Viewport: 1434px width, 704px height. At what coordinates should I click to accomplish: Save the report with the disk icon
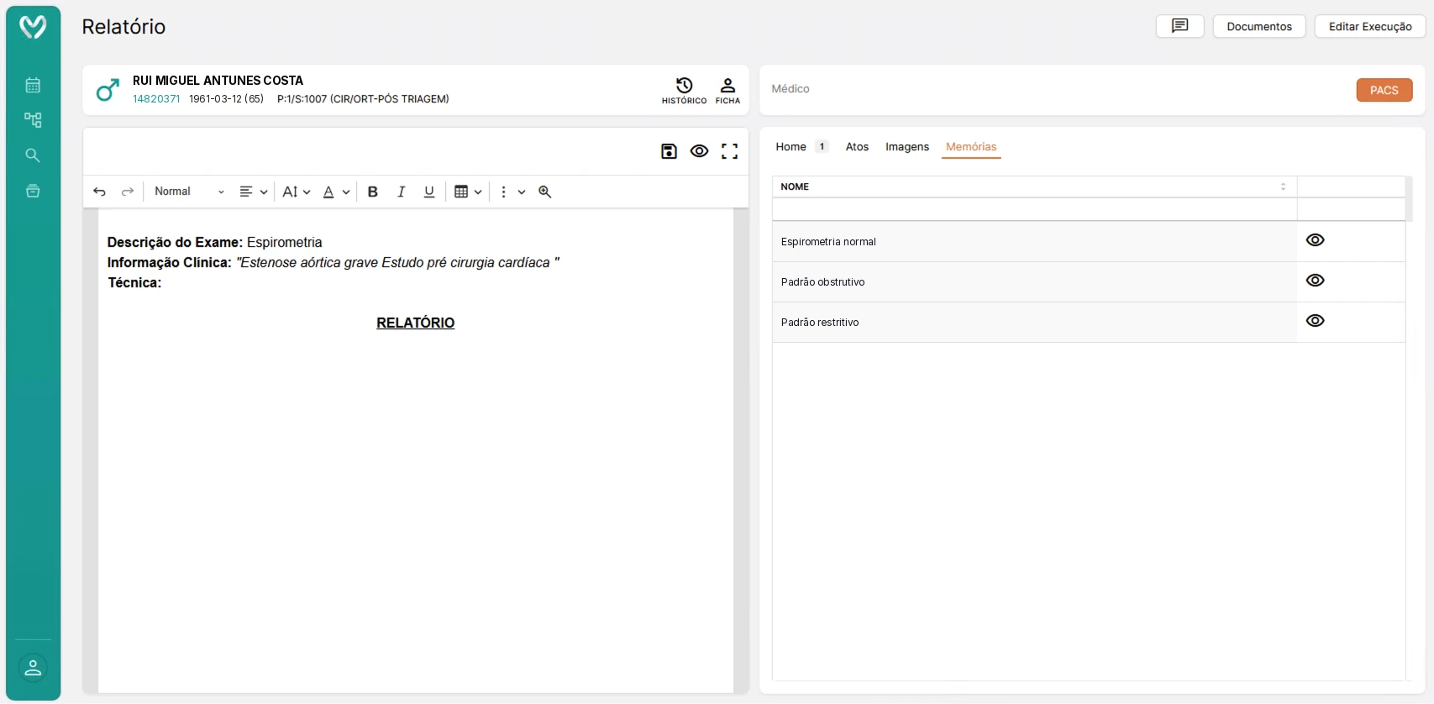pos(669,151)
